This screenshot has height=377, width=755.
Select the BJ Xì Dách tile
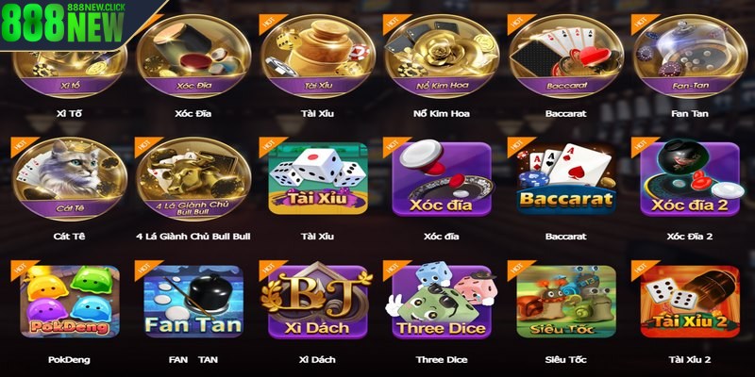pos(318,302)
